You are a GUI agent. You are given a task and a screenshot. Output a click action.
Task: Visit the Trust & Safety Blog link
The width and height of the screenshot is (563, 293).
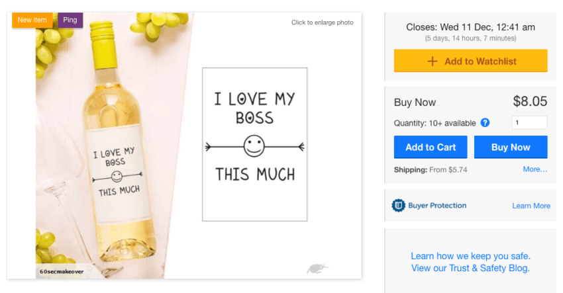tap(470, 268)
